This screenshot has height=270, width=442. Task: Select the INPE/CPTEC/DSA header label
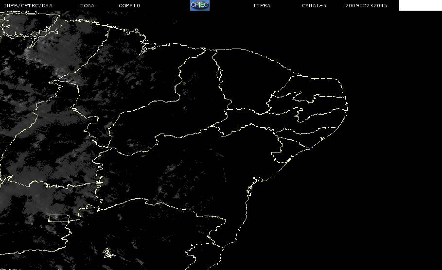click(x=28, y=5)
